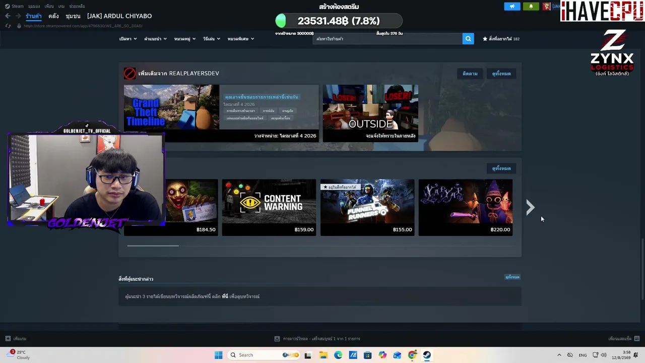Switch to the ชุมชน (Community) tab
Screen dimensions: 645x363
coord(73,16)
